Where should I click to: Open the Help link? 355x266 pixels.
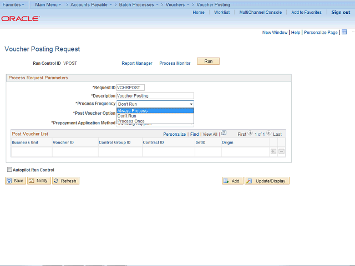point(296,32)
